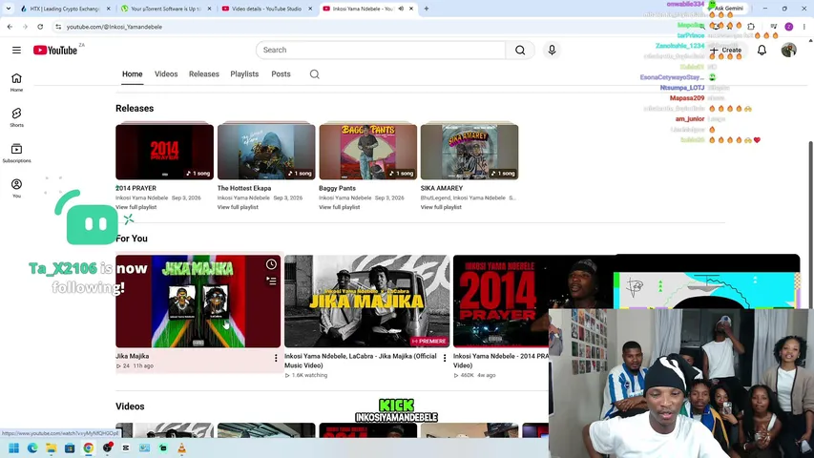Switch to the uTorrent Software tab
814x458 pixels.
pos(165,9)
